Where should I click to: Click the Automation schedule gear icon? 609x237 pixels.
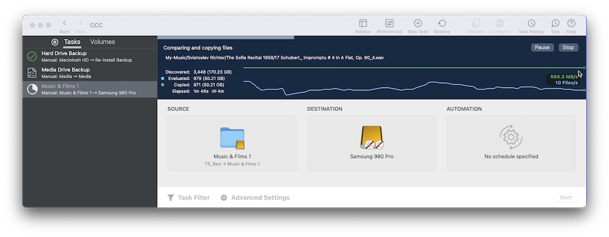511,137
